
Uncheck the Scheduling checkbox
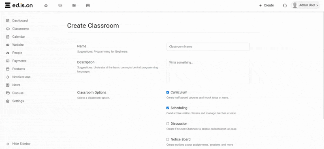[x=168, y=108]
